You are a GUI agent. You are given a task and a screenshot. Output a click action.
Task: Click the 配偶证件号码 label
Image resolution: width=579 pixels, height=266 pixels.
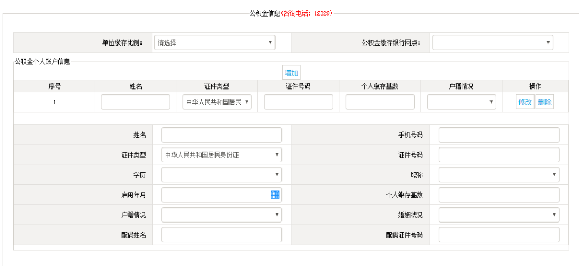pos(404,234)
